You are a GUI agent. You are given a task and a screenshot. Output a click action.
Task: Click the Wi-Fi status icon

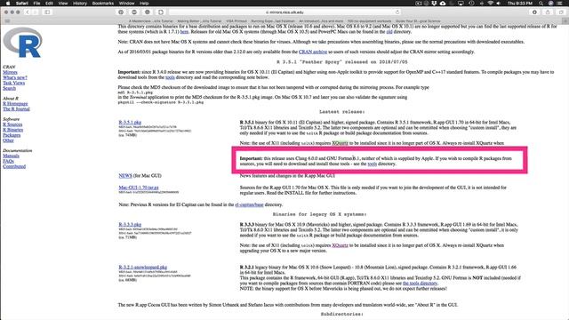490,4
